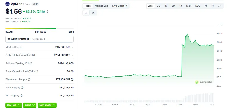The image size is (227, 109).
Task: Open the Live Chart tab
Action: [x=120, y=6]
